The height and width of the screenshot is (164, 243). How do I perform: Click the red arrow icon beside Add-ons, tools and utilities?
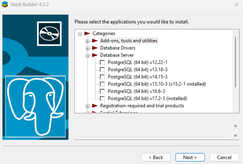(95, 41)
